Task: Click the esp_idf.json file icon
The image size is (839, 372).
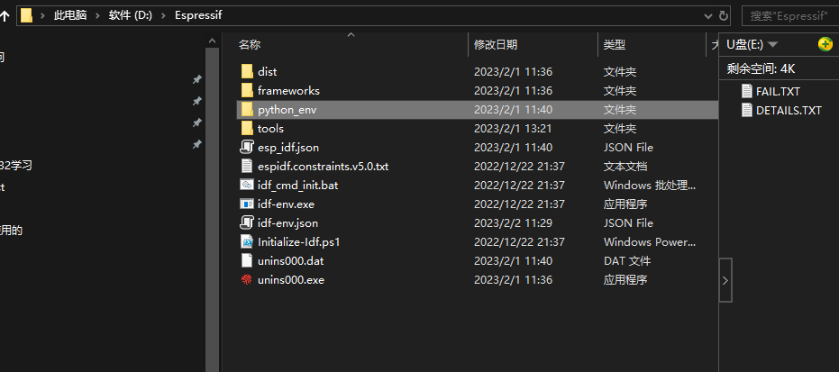Action: click(x=247, y=147)
